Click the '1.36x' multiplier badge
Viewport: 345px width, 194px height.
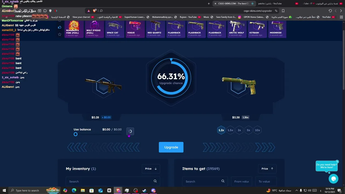click(245, 117)
